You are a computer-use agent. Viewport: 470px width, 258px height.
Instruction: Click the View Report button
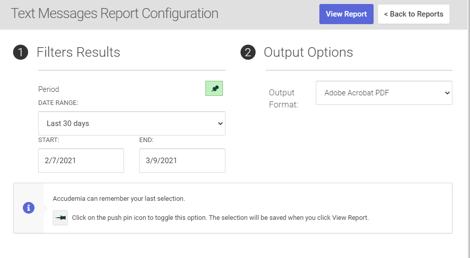[346, 14]
